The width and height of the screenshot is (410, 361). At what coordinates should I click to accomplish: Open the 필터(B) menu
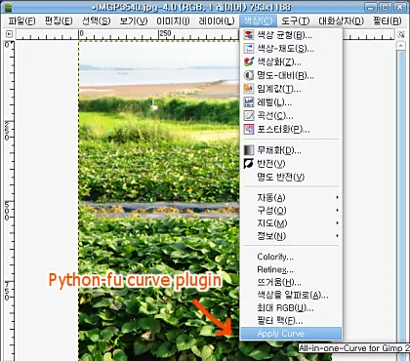point(388,21)
